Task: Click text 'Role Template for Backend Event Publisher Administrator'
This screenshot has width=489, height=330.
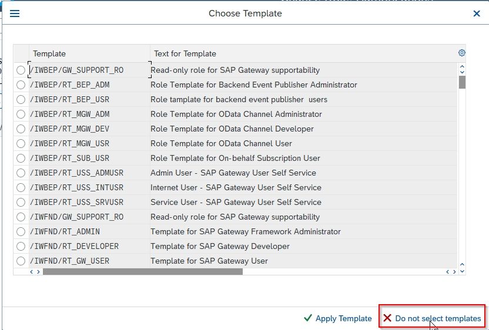Action: tap(254, 85)
